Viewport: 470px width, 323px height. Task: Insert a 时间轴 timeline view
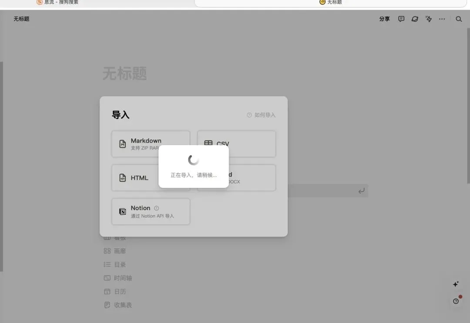(x=118, y=278)
